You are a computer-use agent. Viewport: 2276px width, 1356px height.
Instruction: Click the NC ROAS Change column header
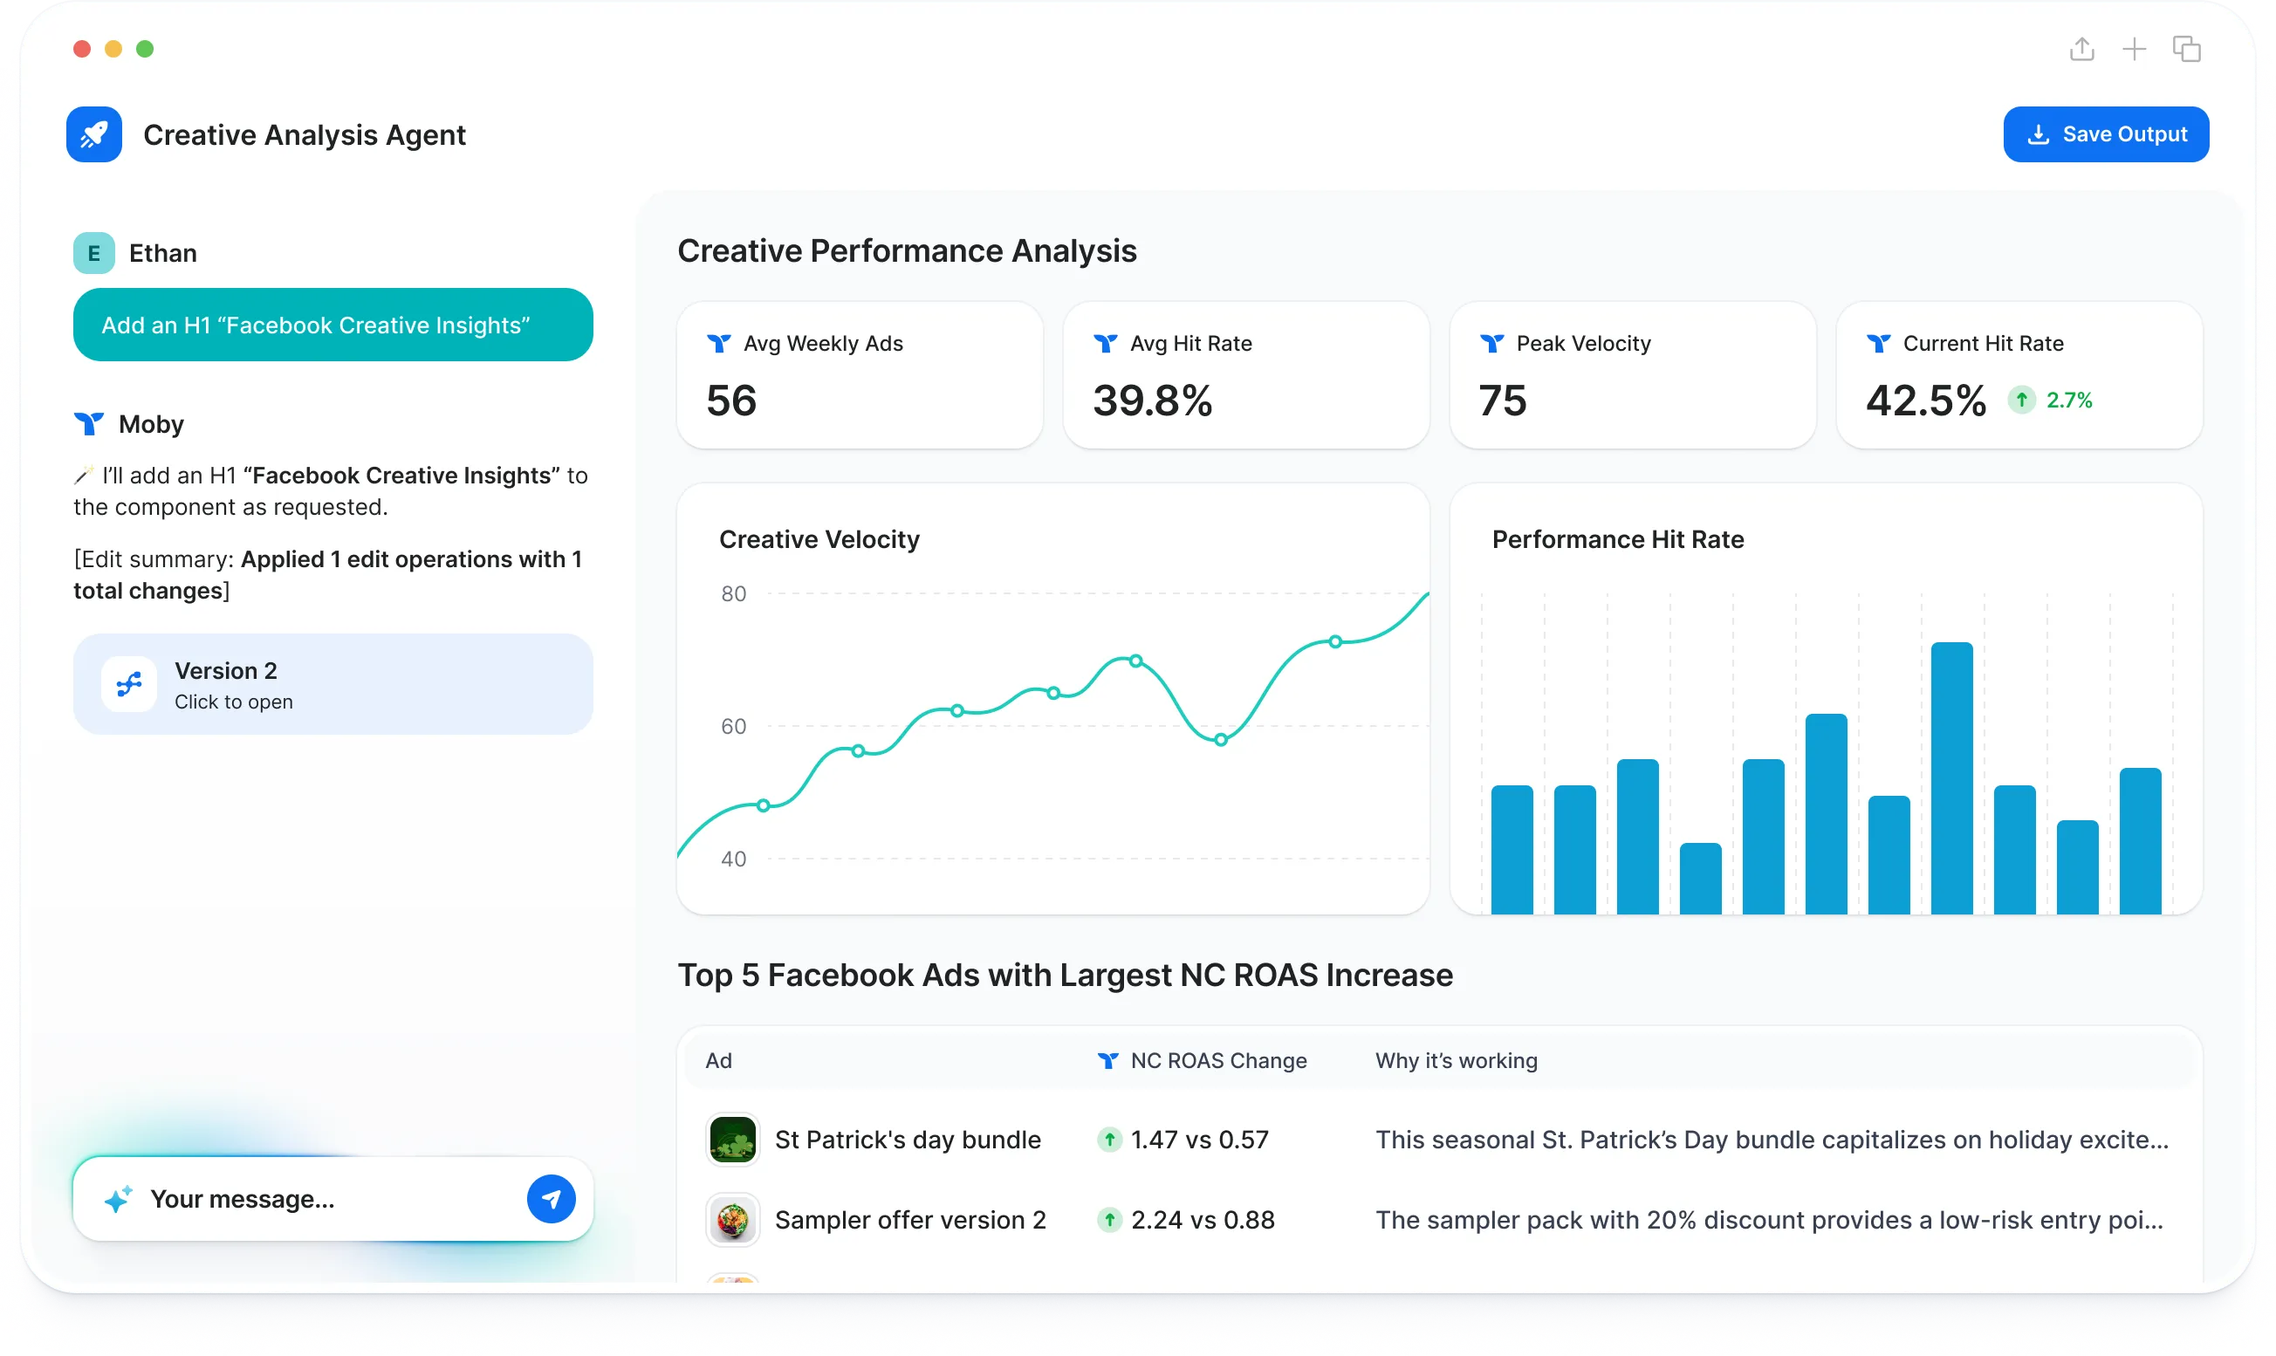pos(1217,1061)
